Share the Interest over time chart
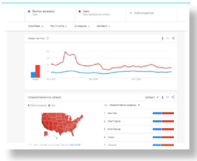 [173, 38]
